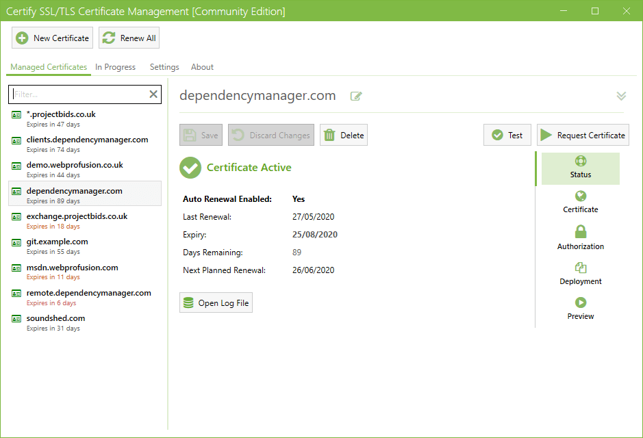
Task: Click the certificate icon for clients.dependencymanager.com
Action: tap(16, 140)
